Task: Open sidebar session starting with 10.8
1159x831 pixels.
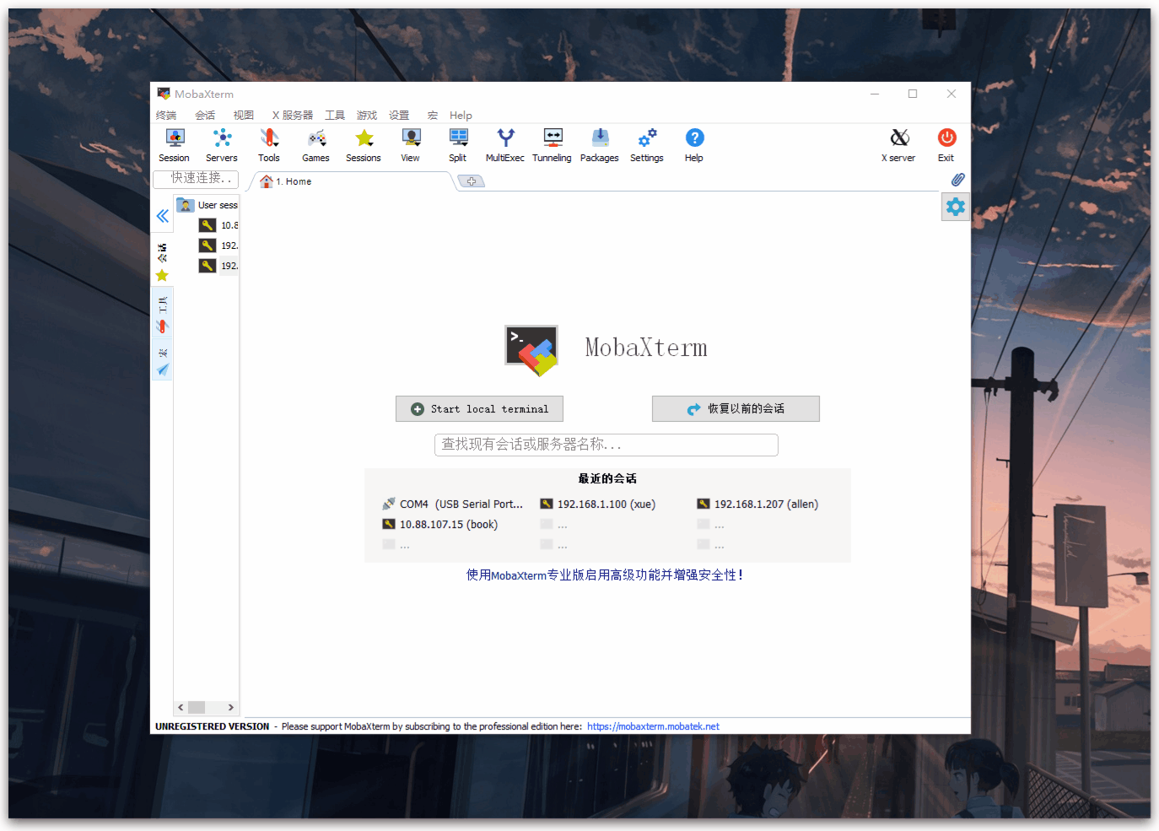Action: [x=218, y=225]
